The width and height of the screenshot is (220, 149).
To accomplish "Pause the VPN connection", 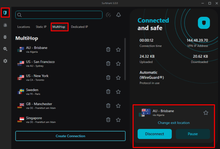I will (193, 134).
